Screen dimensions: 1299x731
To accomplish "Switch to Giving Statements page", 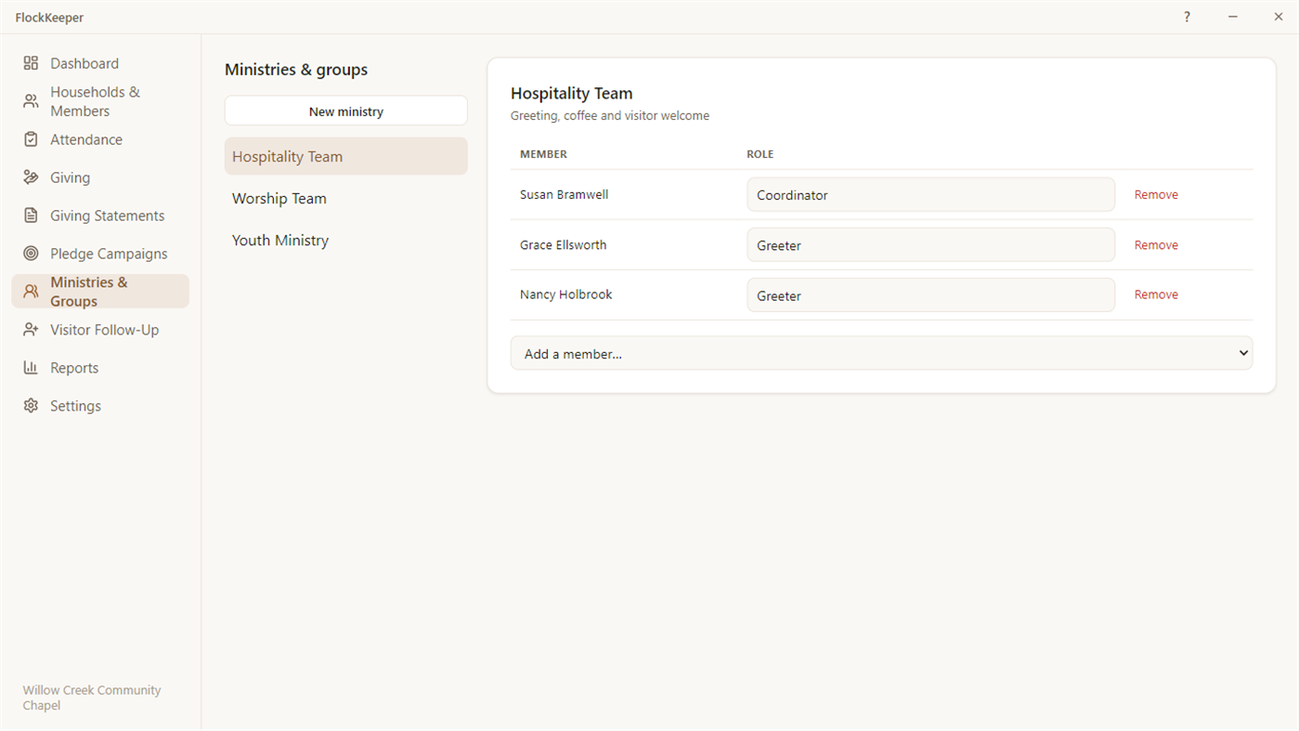I will (x=100, y=215).
